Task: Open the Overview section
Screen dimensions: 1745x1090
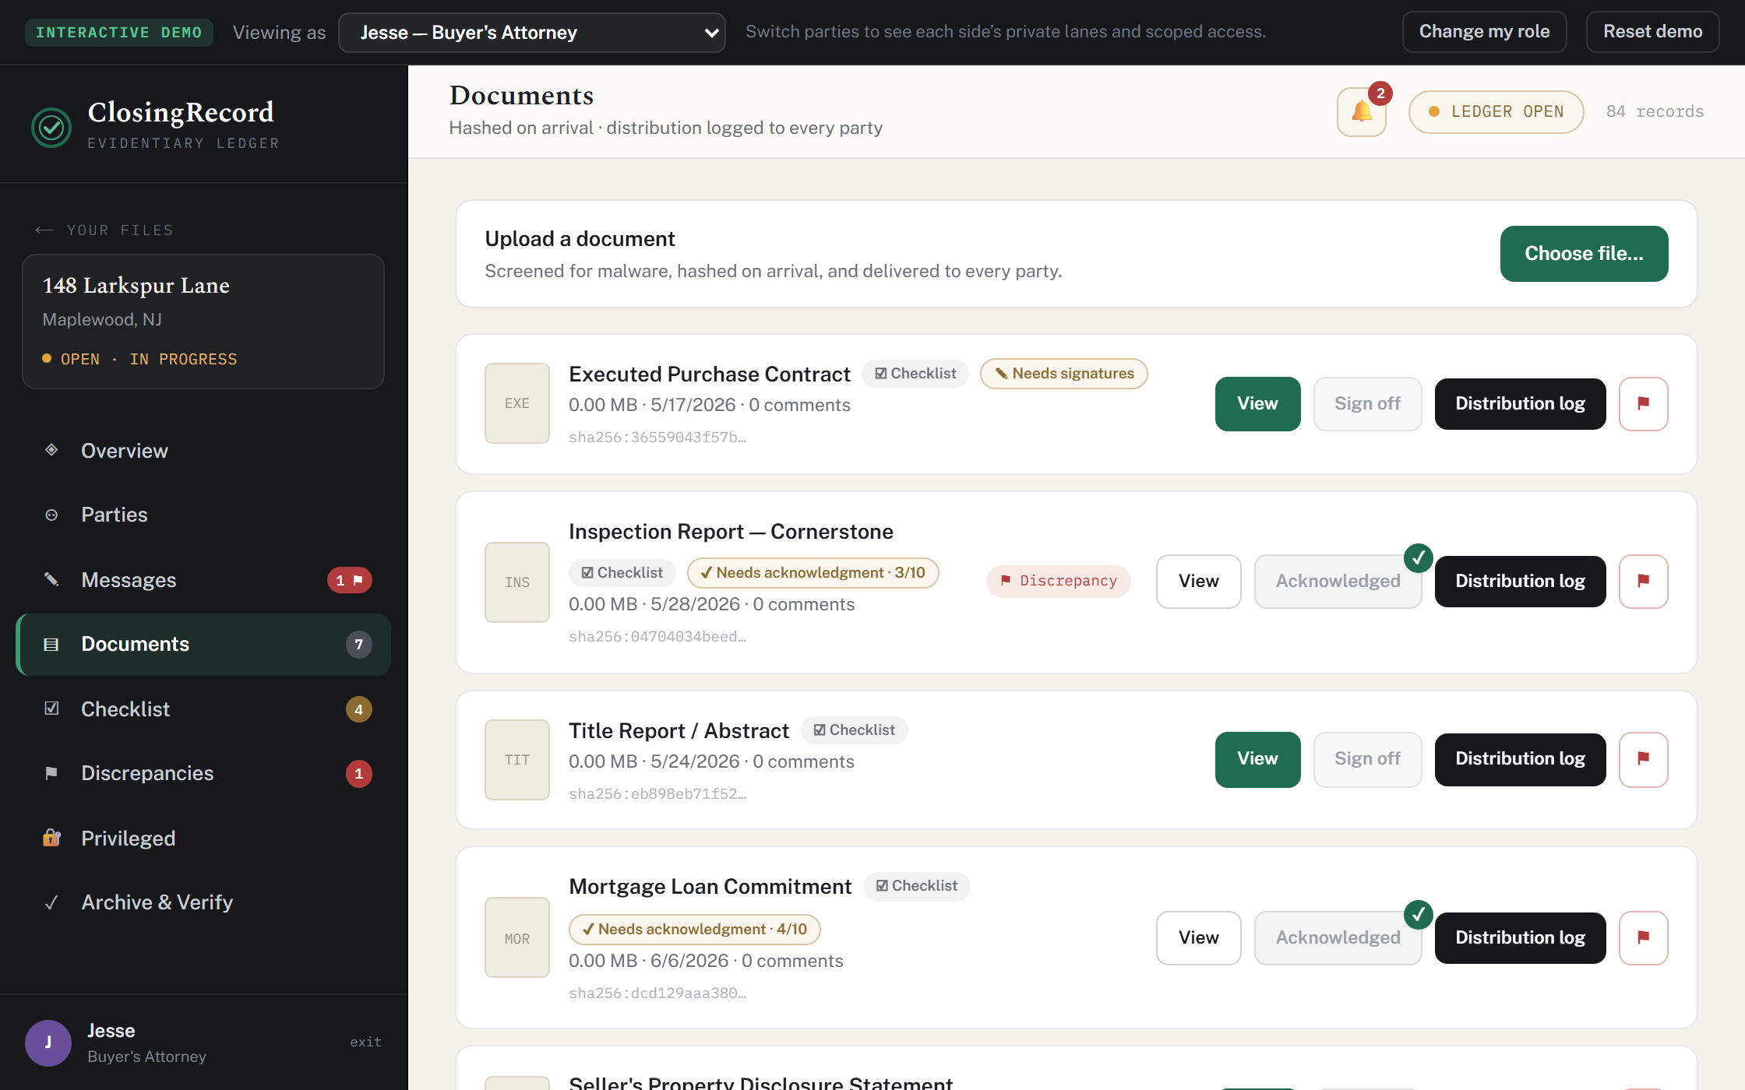Action: [x=203, y=451]
